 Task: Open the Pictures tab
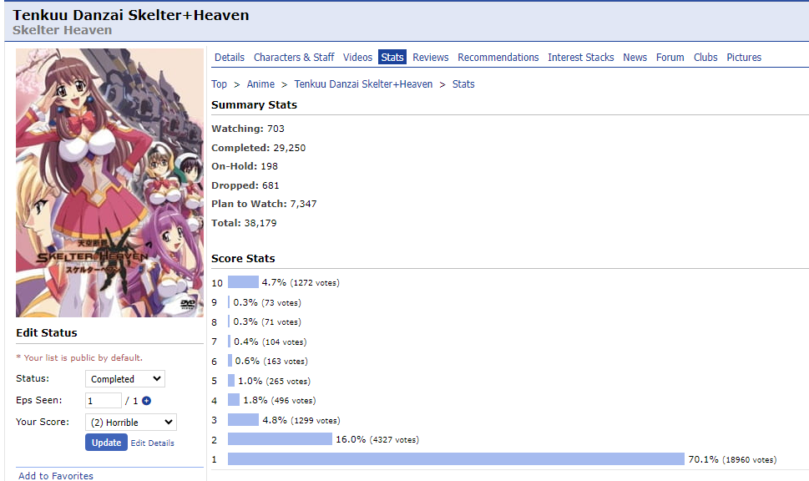click(744, 58)
